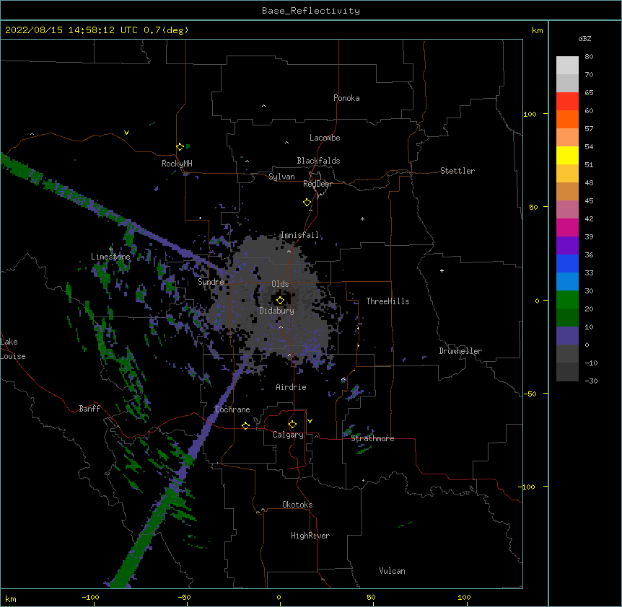The height and width of the screenshot is (607, 622).
Task: Pick the indigo swatch between 10 and 0 dBZ
Action: [567, 336]
